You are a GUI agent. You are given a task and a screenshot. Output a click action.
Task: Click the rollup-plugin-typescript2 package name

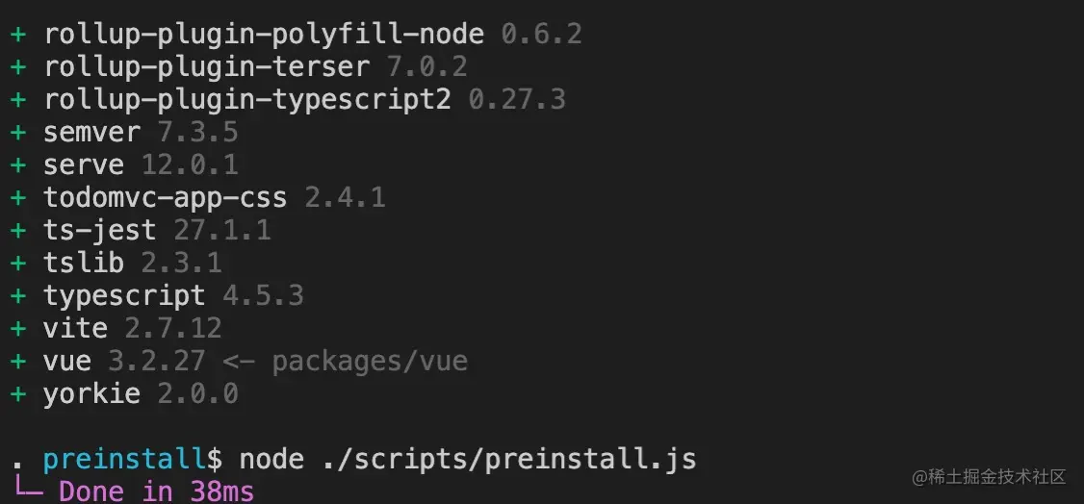[246, 99]
